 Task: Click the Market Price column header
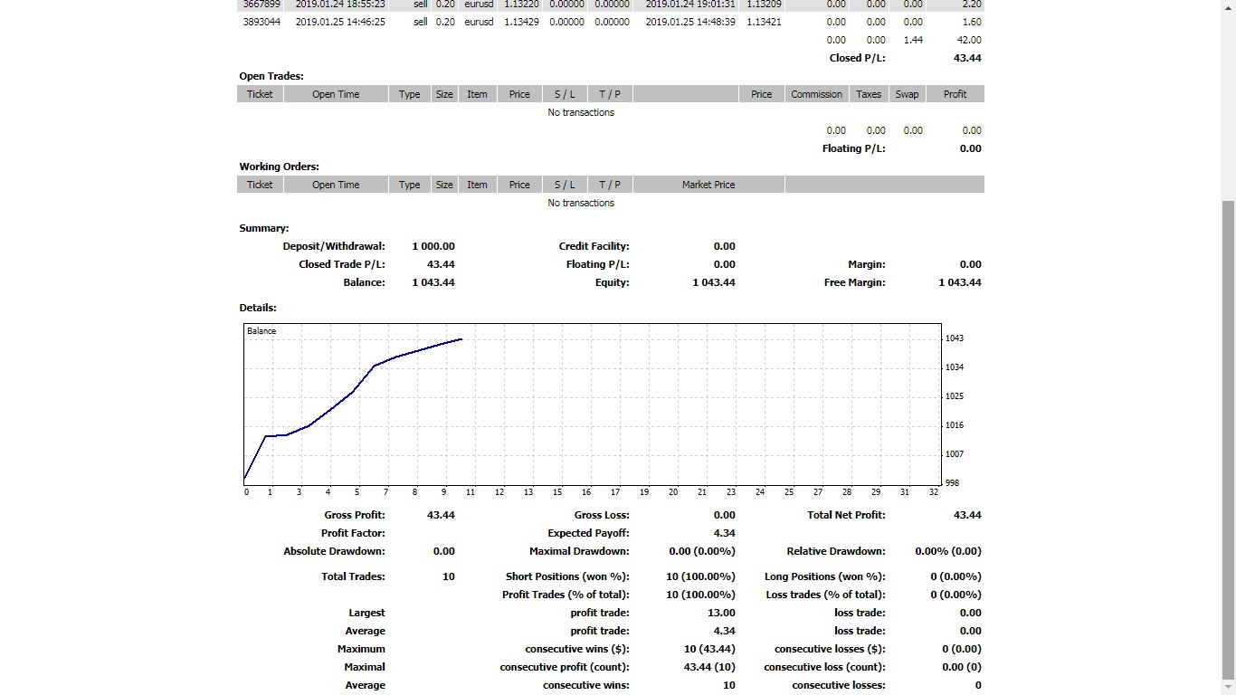(708, 185)
